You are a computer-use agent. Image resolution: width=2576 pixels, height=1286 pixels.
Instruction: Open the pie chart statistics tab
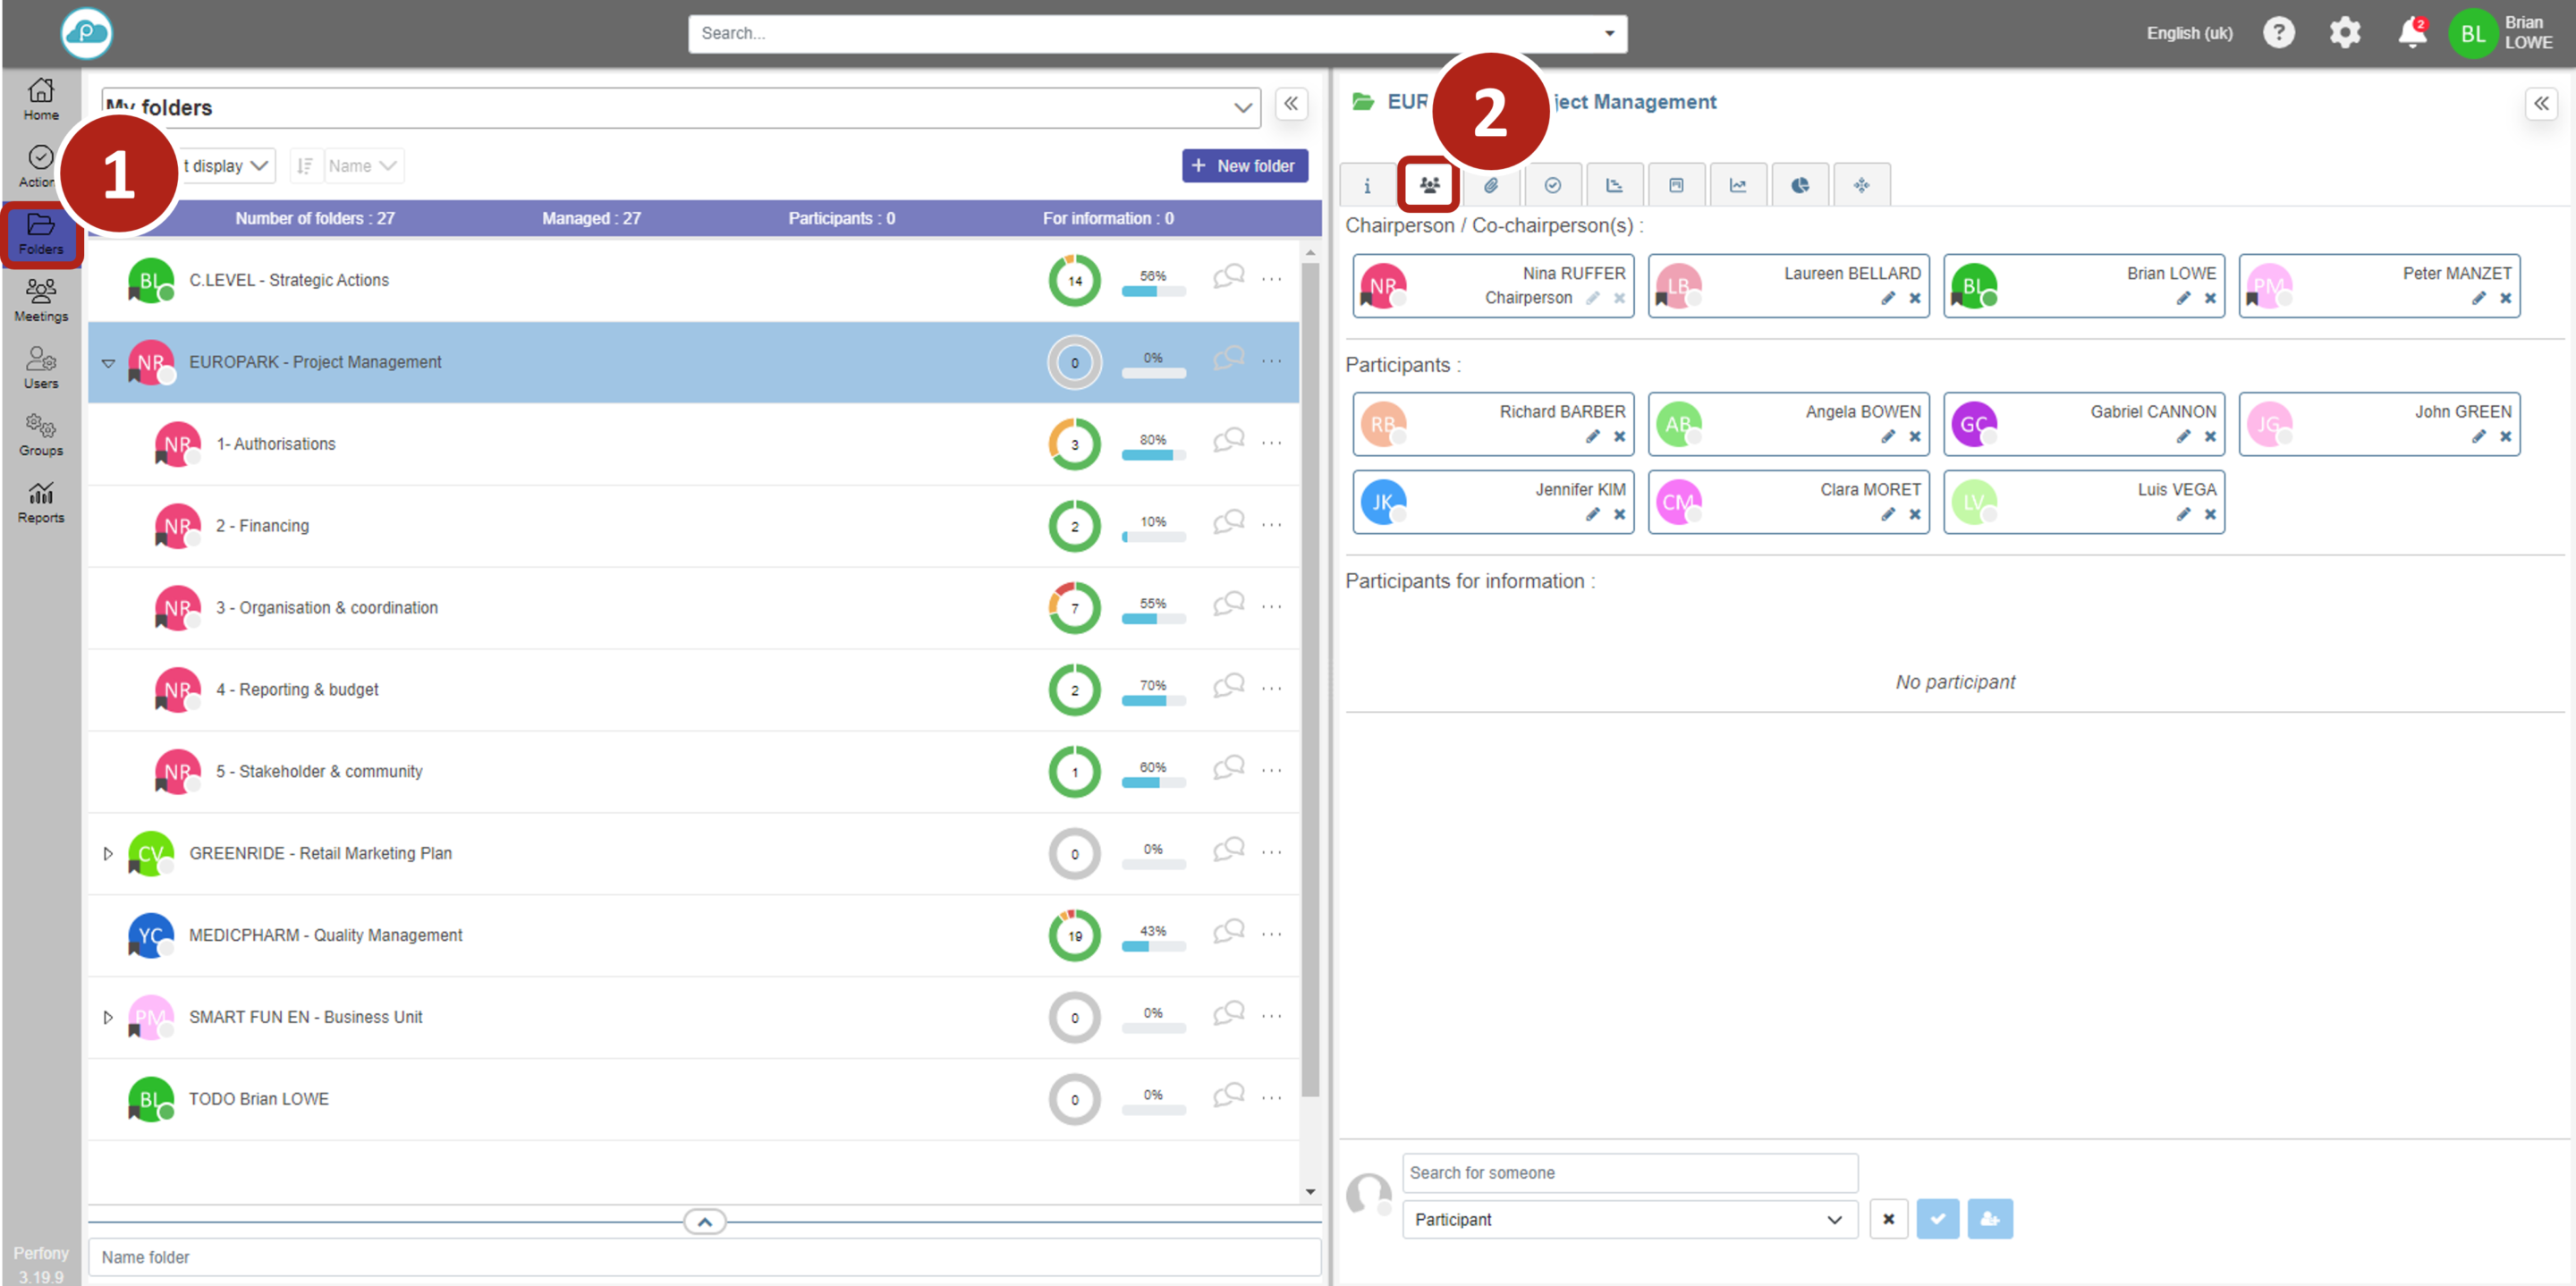click(x=1799, y=185)
